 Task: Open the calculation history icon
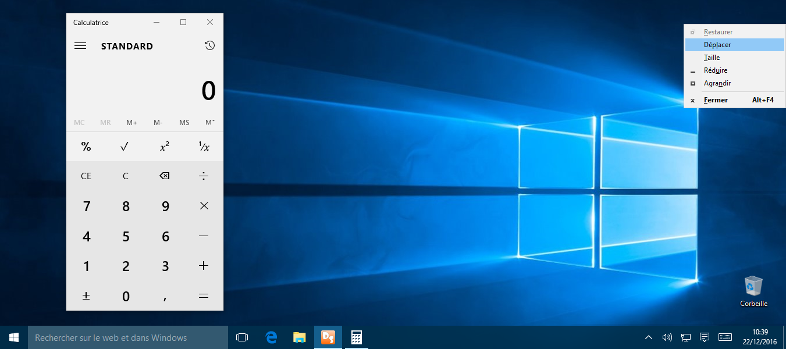point(210,46)
